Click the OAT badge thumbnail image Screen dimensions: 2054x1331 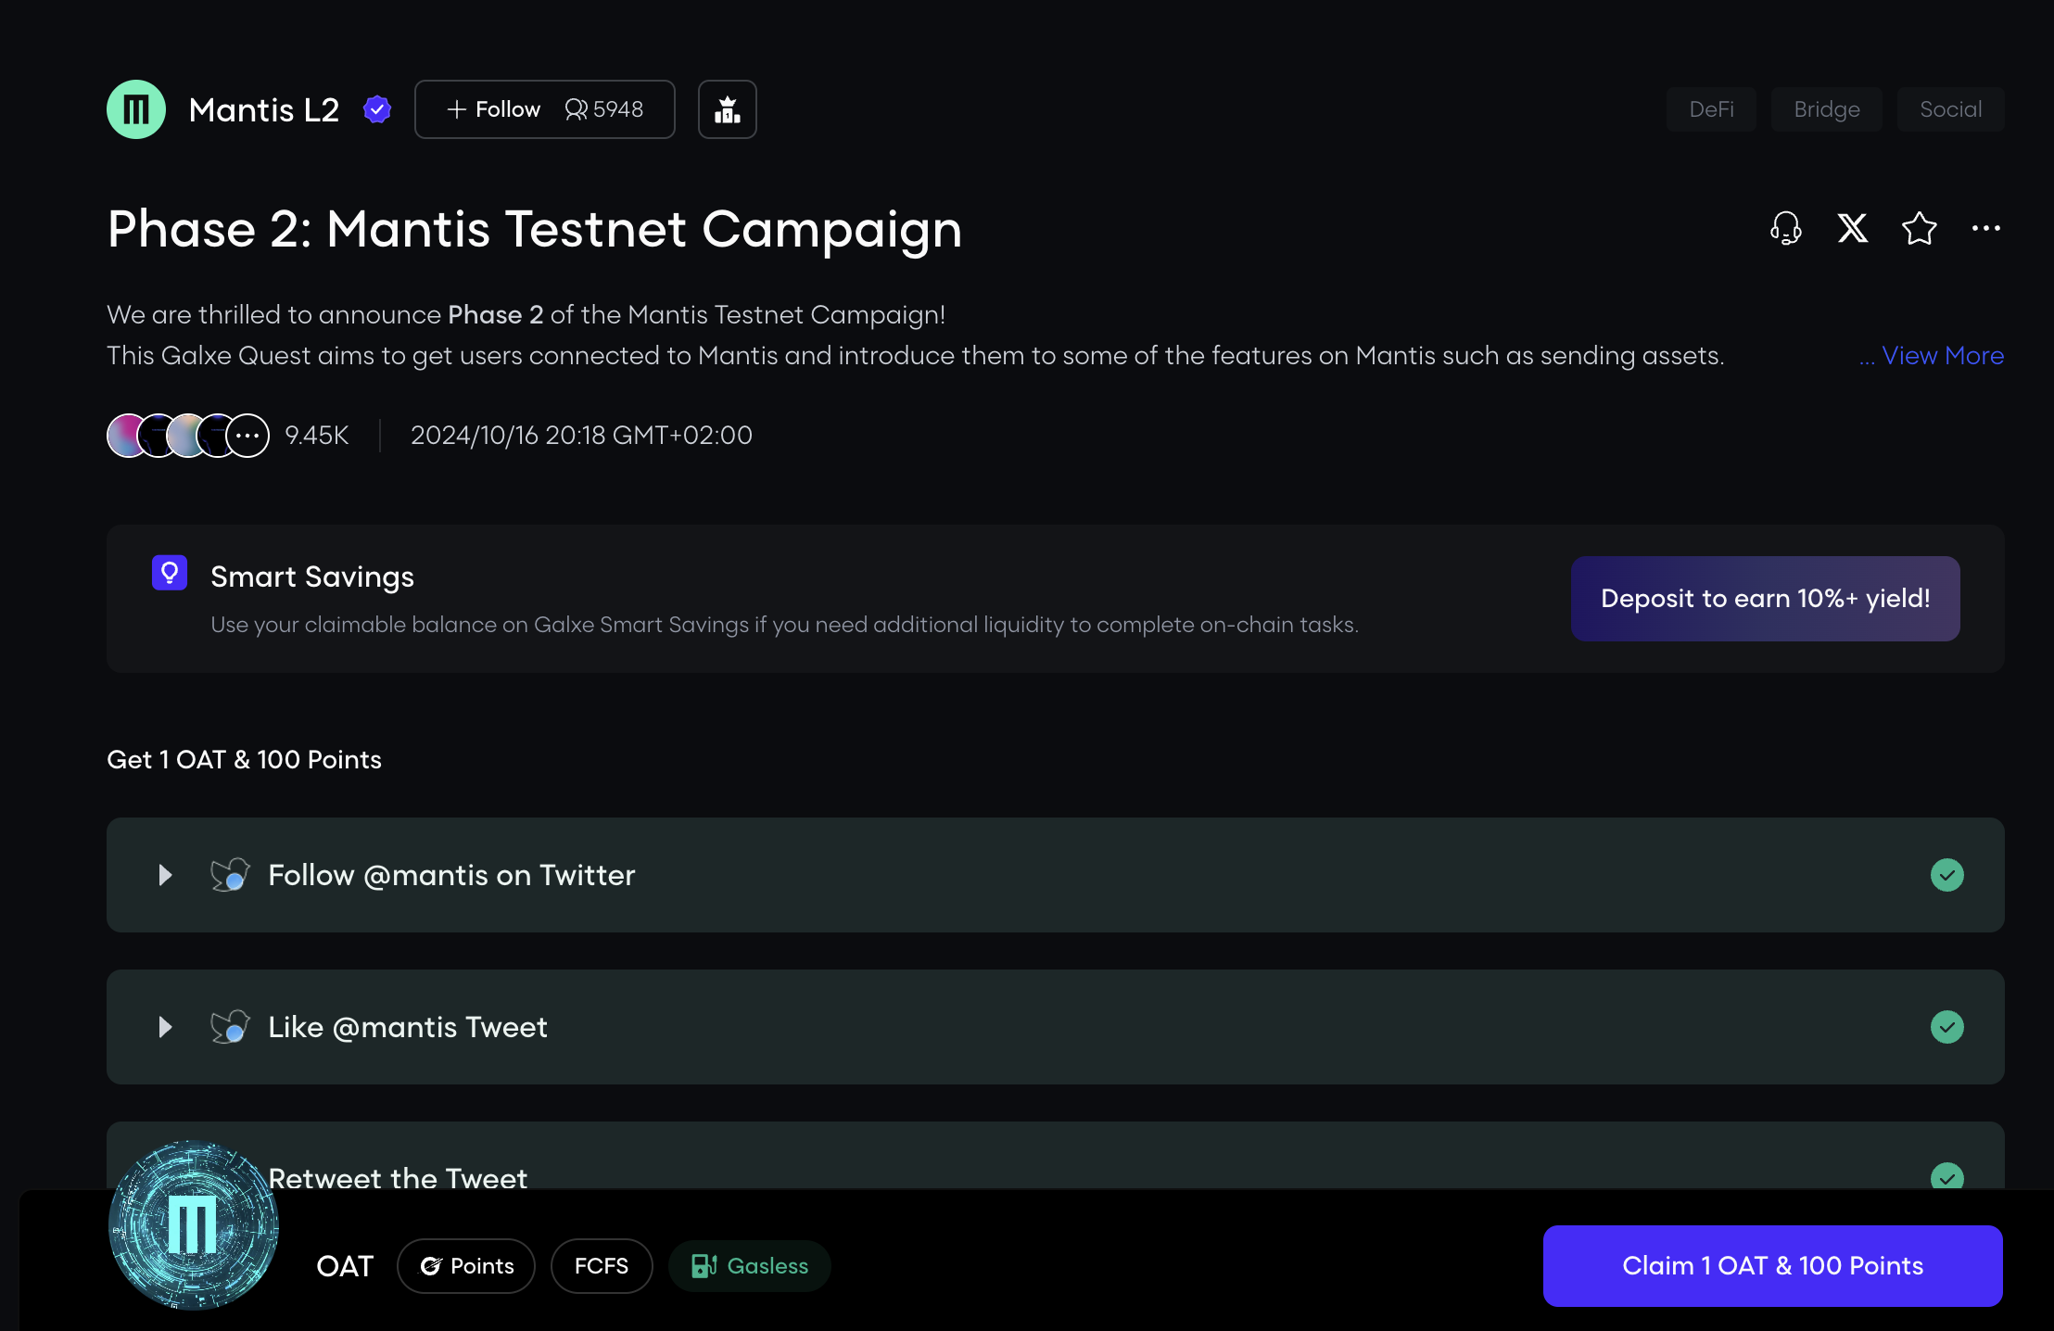click(193, 1224)
